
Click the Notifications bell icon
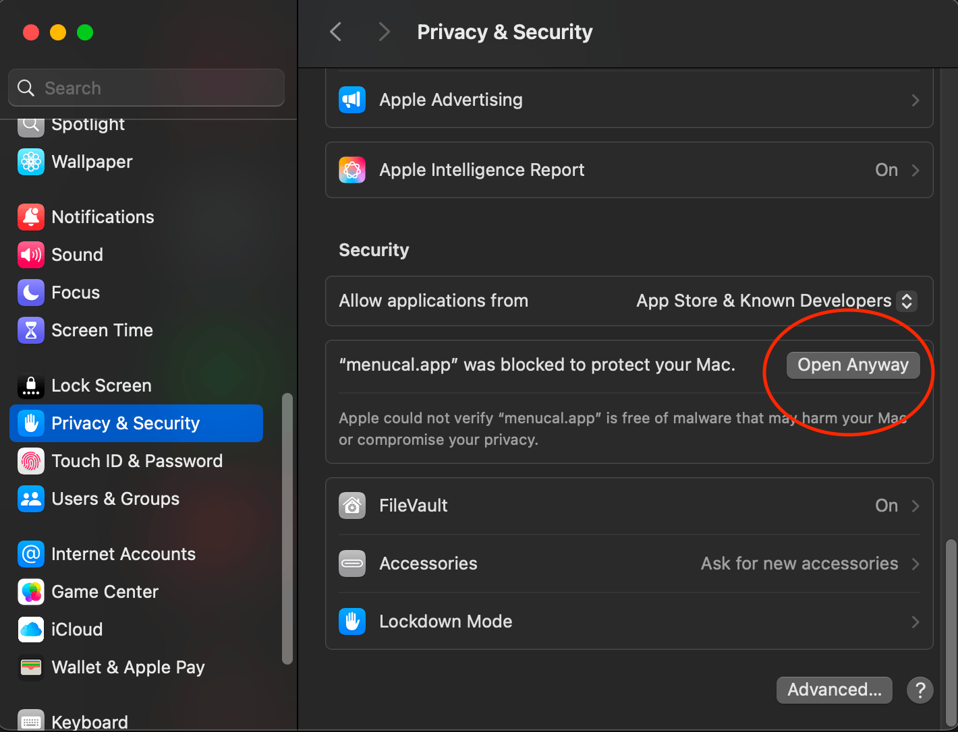[31, 217]
